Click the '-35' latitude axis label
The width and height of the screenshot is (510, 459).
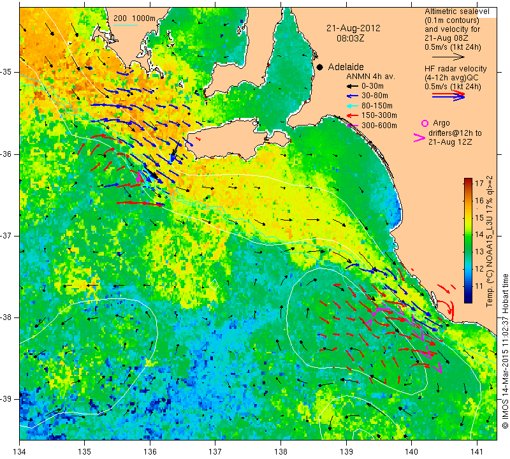[x=6, y=72]
